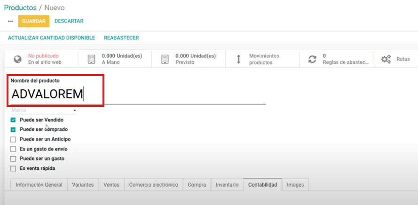
Task: Click the small arrows icon left of Guardar
Action: [x=11, y=21]
